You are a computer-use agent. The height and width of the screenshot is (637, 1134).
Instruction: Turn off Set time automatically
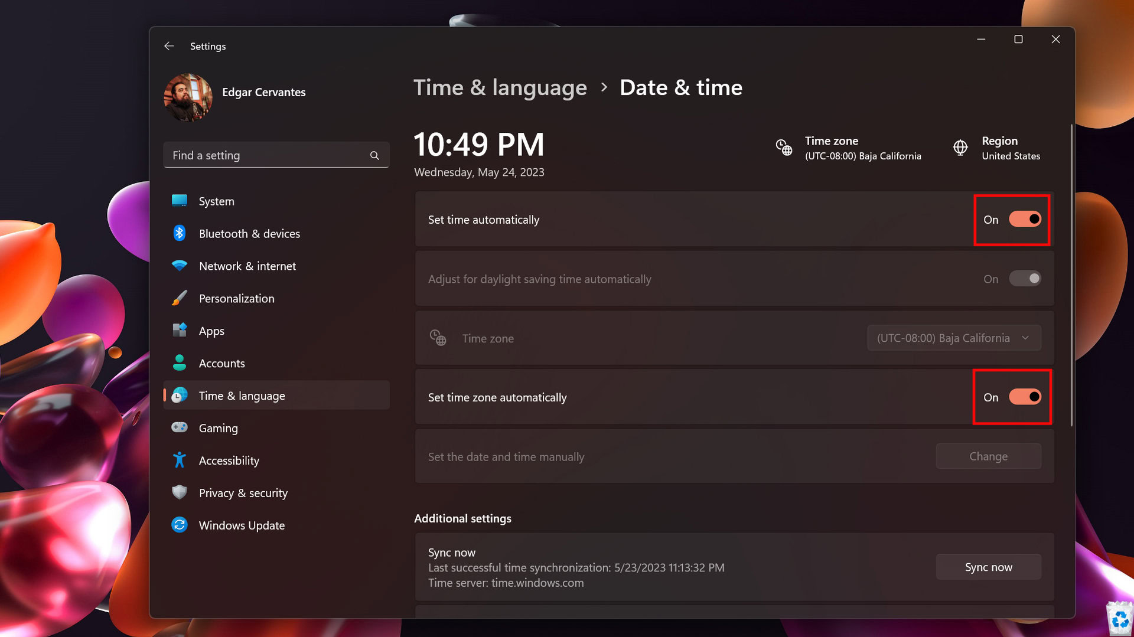click(x=1025, y=219)
